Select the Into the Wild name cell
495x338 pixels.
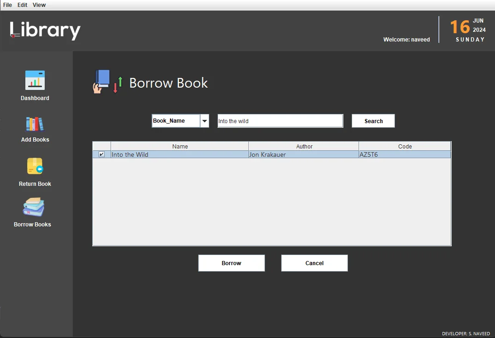[180, 154]
